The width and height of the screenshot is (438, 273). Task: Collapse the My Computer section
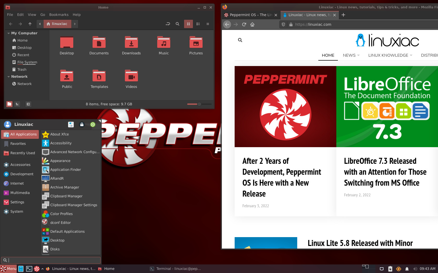tap(9, 33)
